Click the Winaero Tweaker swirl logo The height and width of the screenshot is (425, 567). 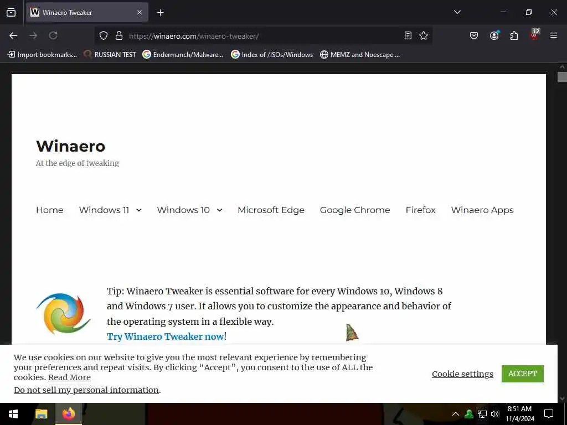[63, 313]
